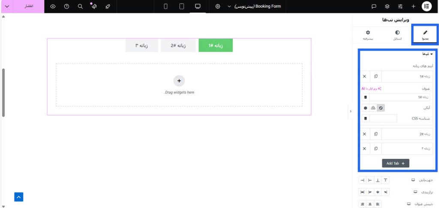Image resolution: width=439 pixels, height=208 pixels.
Task: Open the add element plus icon in top bar
Action: [x=413, y=6]
